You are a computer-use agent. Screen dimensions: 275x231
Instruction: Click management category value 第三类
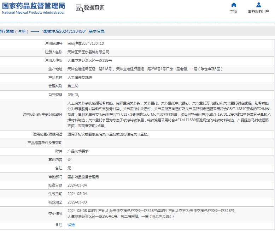(73, 86)
